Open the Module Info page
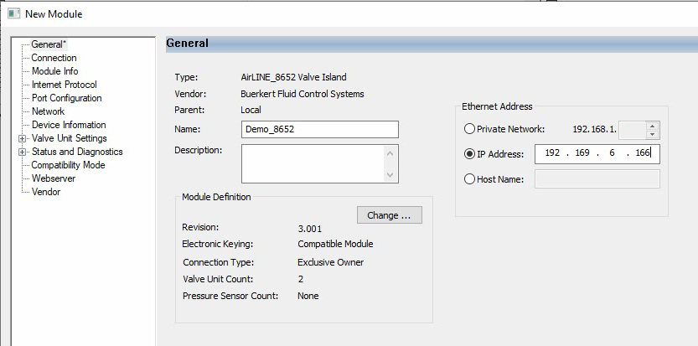The width and height of the screenshot is (698, 346). [54, 71]
